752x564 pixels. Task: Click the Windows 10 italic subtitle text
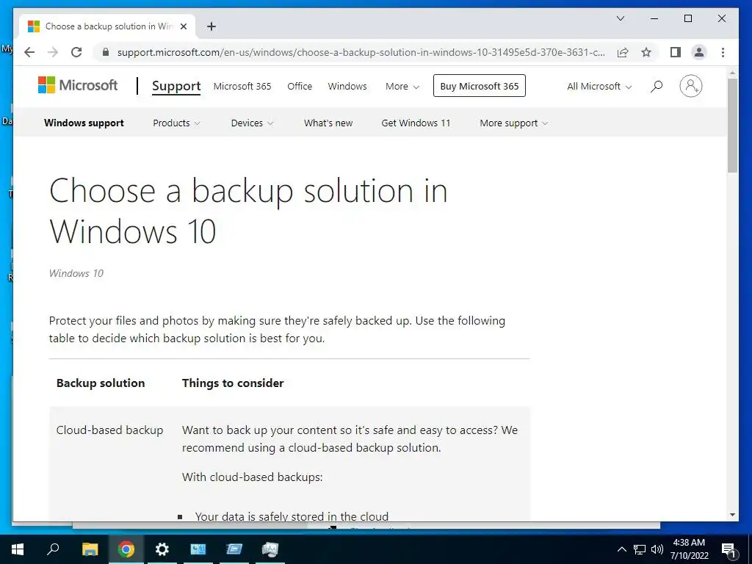pyautogui.click(x=76, y=273)
